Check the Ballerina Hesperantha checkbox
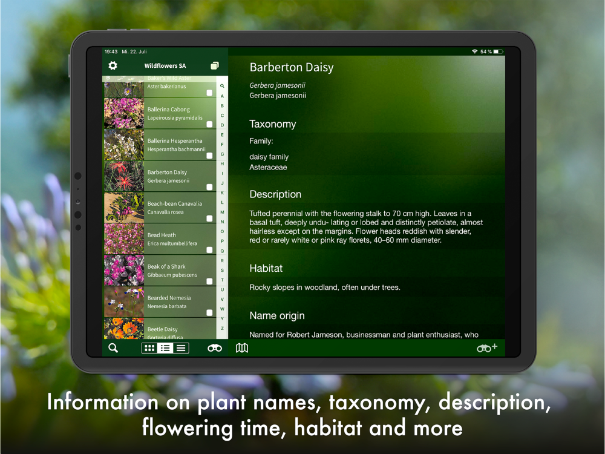The width and height of the screenshot is (605, 454). tap(209, 156)
